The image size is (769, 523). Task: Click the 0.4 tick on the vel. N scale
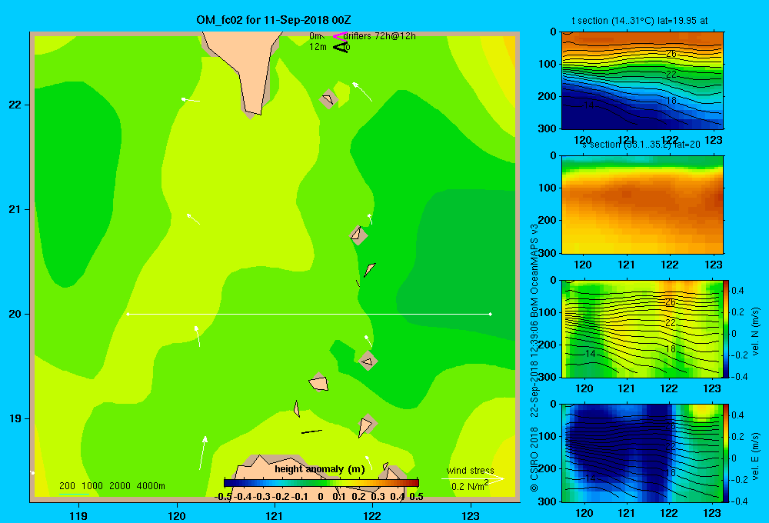(x=737, y=291)
